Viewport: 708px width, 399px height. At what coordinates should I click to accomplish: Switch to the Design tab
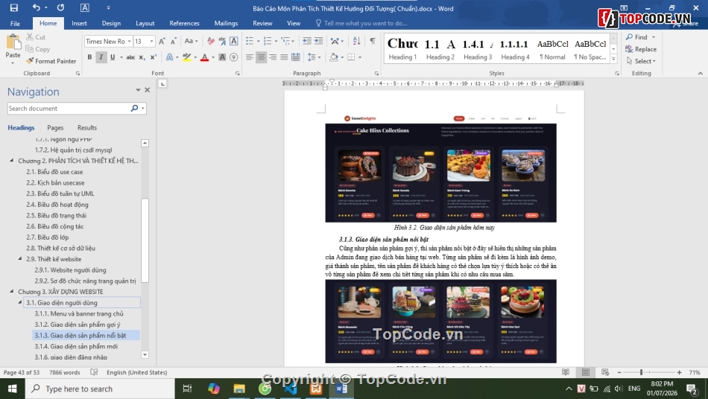click(x=111, y=23)
